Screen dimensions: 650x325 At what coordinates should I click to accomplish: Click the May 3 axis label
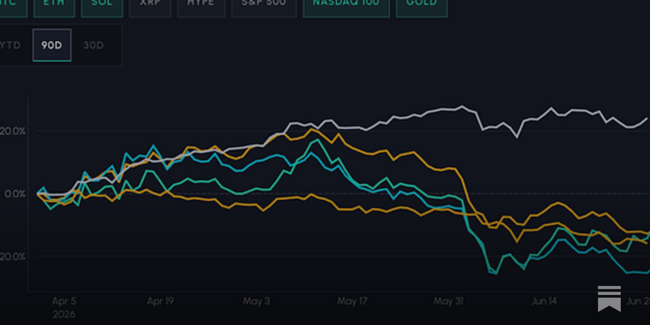click(x=256, y=301)
